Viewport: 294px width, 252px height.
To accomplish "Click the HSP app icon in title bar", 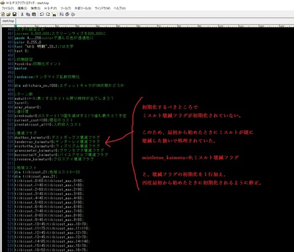I will tap(2, 2).
